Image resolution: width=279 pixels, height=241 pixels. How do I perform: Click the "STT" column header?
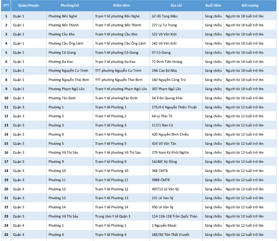coord(6,6)
